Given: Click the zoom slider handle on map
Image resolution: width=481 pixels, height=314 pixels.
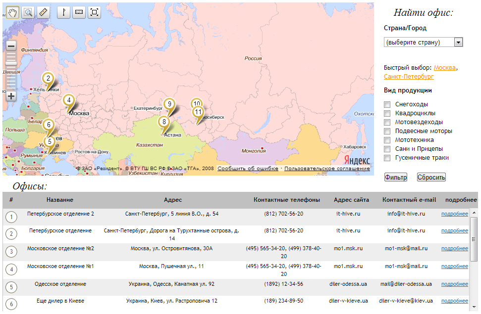Looking at the screenshot, I should pyautogui.click(x=11, y=63).
